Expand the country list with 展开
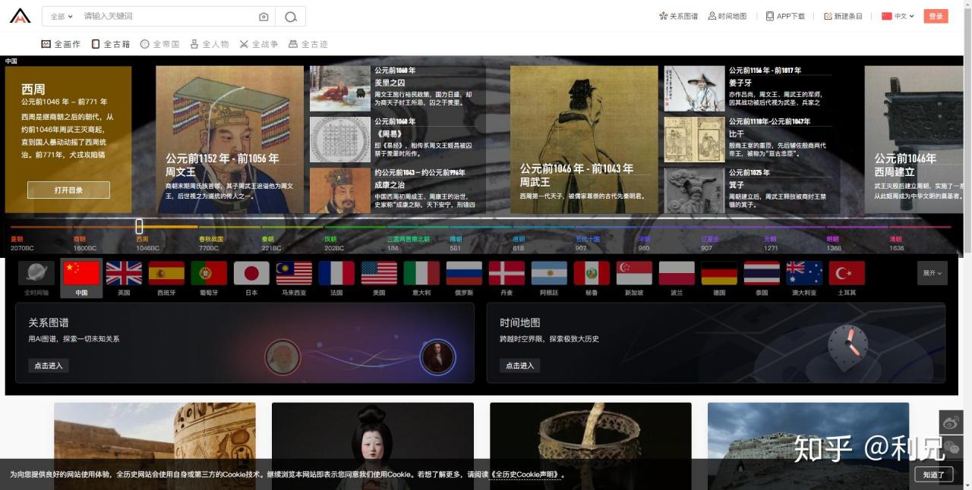972x490 pixels. (932, 273)
